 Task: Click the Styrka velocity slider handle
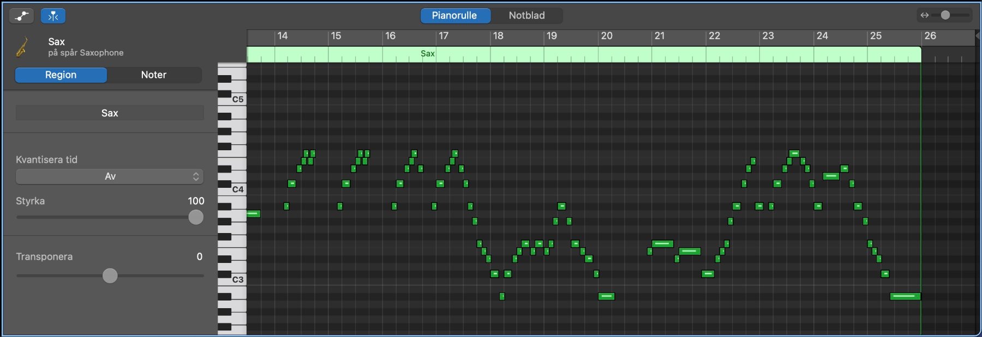(196, 217)
